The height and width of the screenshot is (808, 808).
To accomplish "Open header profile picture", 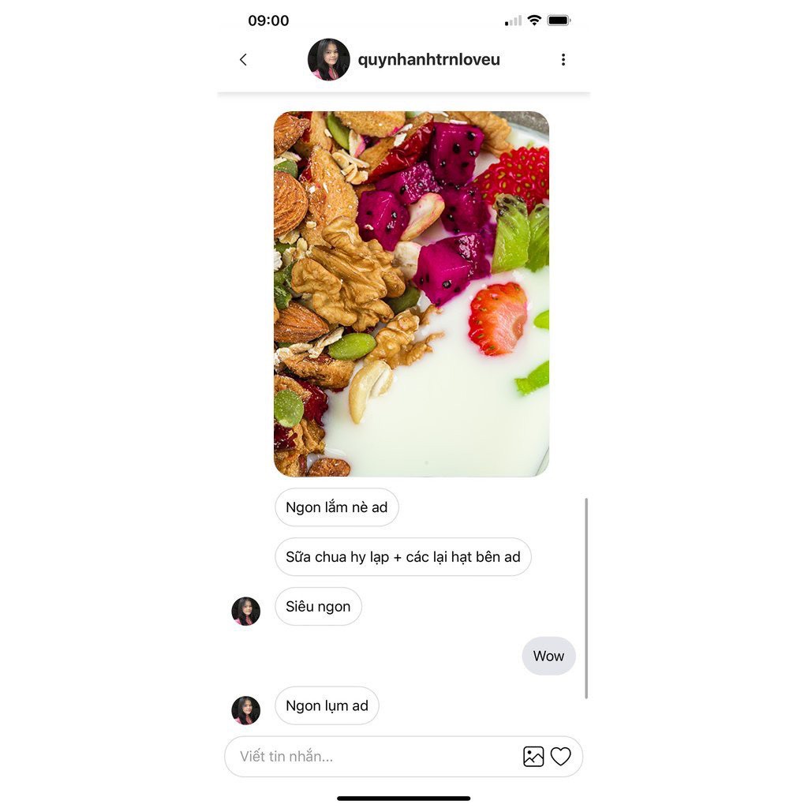I will tap(329, 60).
